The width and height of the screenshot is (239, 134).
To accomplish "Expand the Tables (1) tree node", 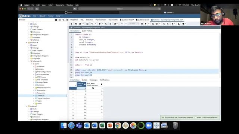I will point(34,96).
